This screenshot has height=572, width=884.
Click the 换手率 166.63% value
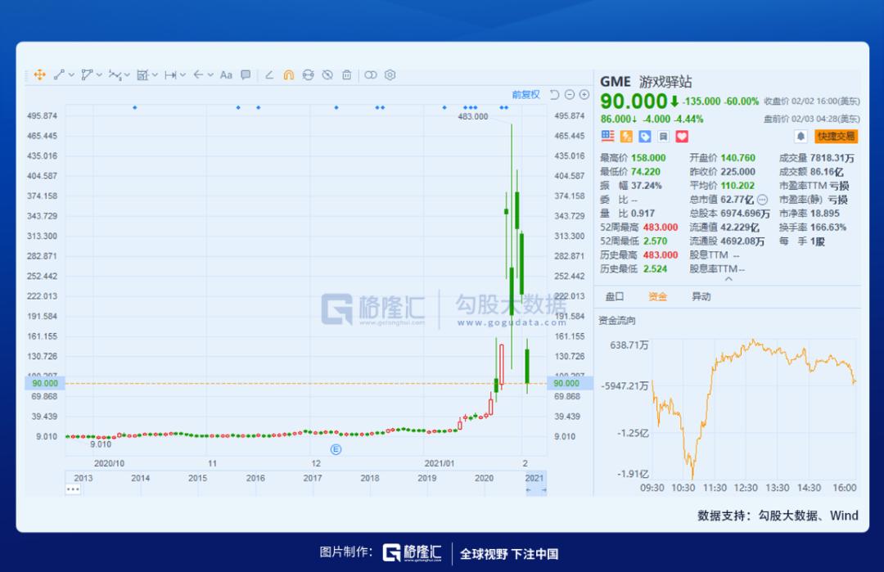828,227
